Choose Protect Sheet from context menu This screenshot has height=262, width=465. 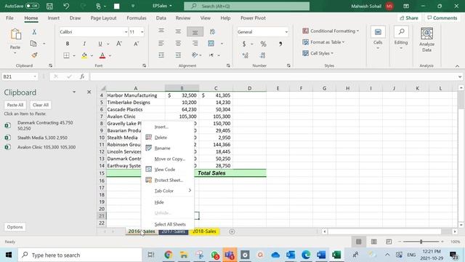click(169, 180)
